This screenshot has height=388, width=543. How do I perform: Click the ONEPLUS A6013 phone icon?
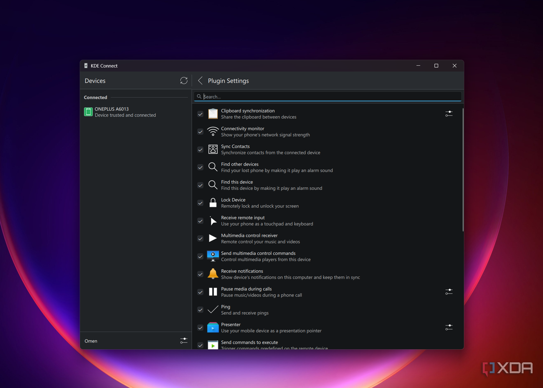pos(88,112)
